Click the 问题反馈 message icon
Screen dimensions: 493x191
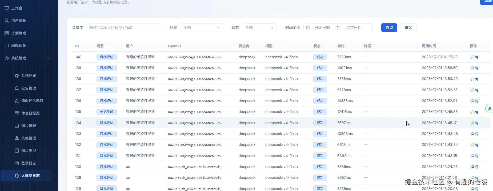click(x=7, y=46)
